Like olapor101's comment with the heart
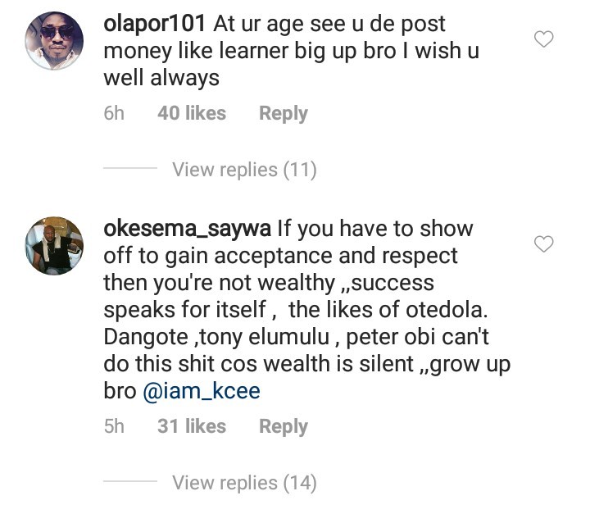This screenshot has width=590, height=523. [x=543, y=39]
